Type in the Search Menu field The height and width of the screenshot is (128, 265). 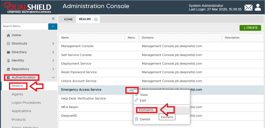pos(25,26)
